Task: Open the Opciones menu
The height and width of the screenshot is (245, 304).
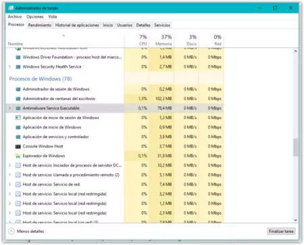Action: tap(35, 17)
